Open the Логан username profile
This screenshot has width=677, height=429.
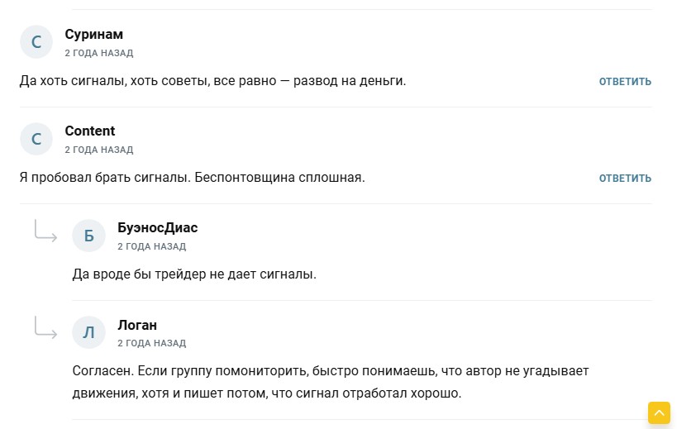tap(137, 324)
